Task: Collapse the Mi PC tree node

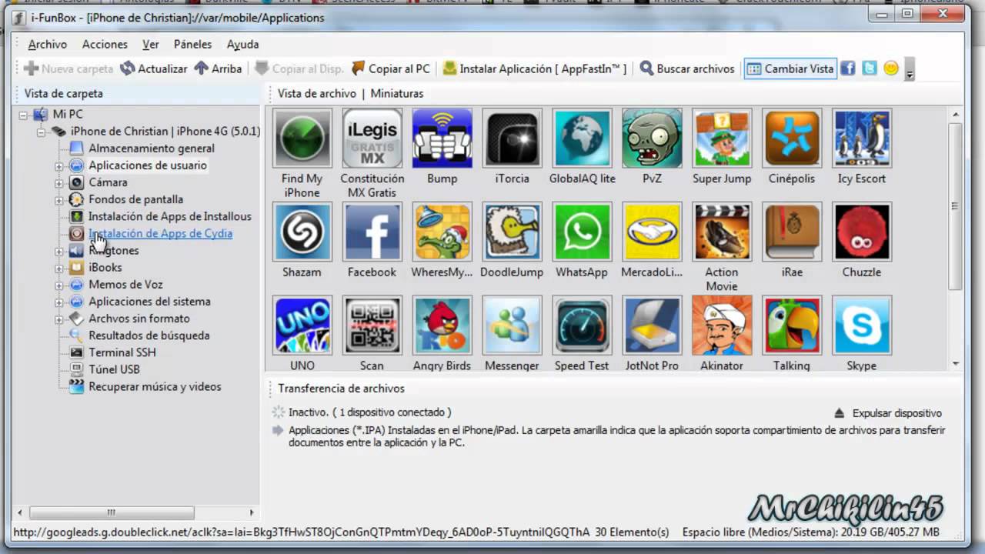Action: click(x=23, y=115)
